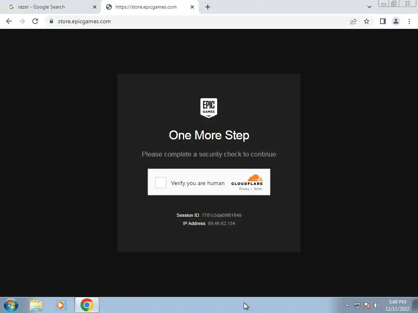
Task: Click the Epic Games logo
Action: coord(209,108)
